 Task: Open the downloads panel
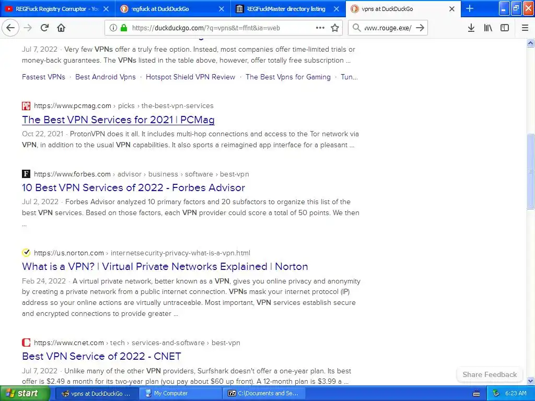pyautogui.click(x=471, y=28)
